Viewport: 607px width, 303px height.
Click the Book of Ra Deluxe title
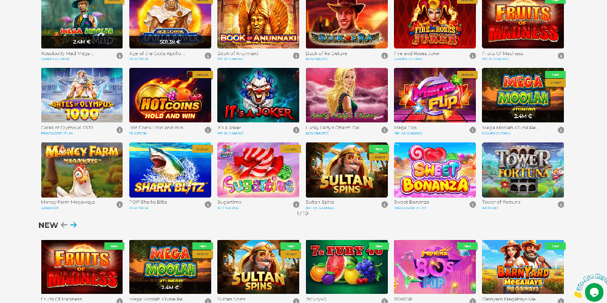point(327,54)
